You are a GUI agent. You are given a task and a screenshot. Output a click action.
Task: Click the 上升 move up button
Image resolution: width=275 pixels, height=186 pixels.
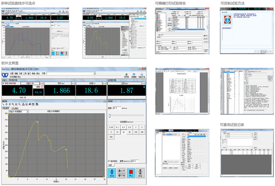(x=122, y=171)
